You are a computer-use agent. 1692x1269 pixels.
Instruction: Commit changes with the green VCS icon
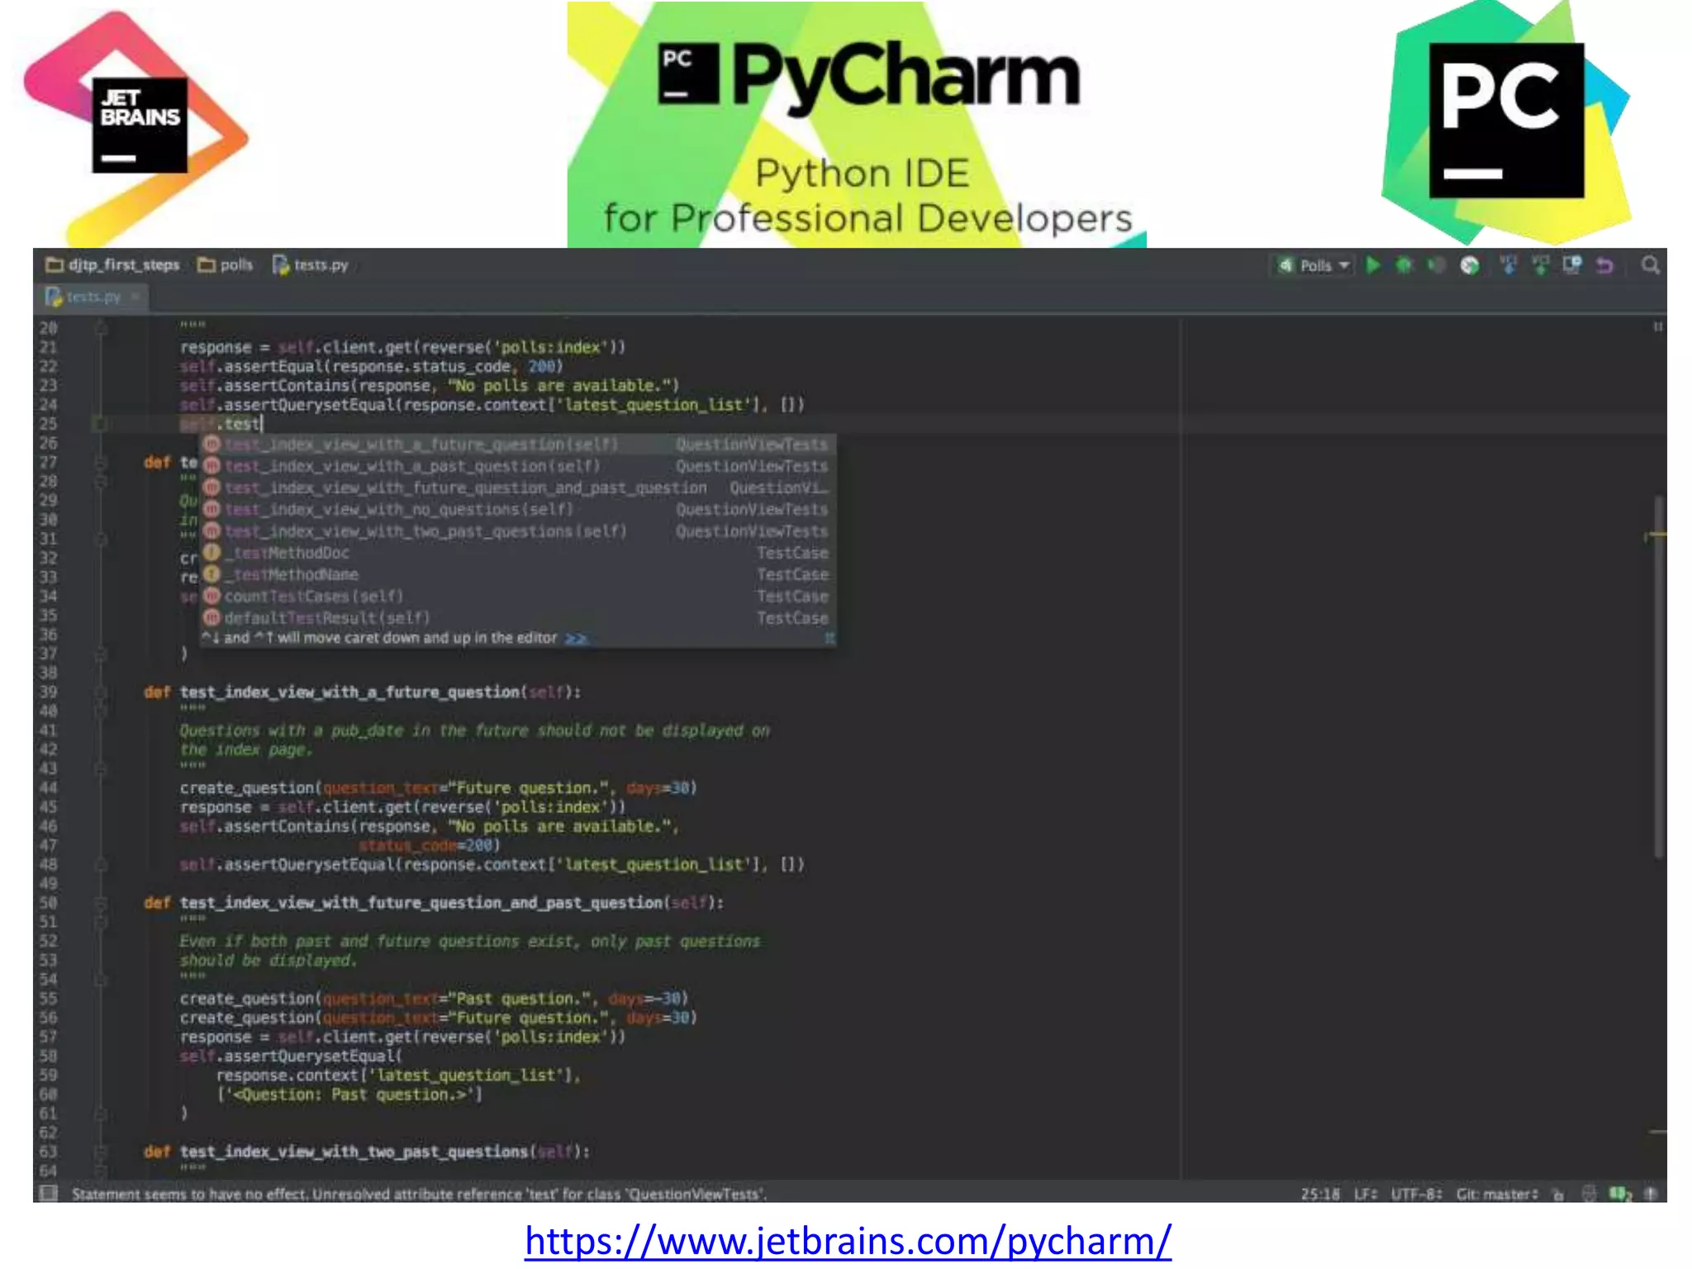1541,265
